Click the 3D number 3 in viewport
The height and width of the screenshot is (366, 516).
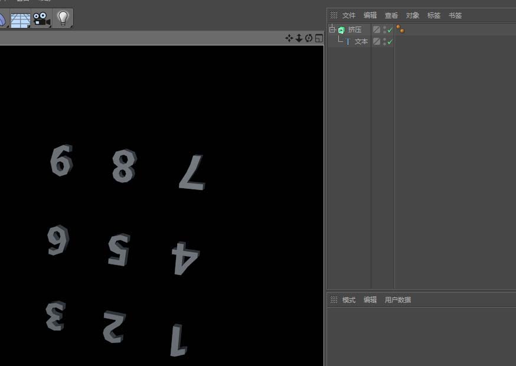click(x=55, y=315)
